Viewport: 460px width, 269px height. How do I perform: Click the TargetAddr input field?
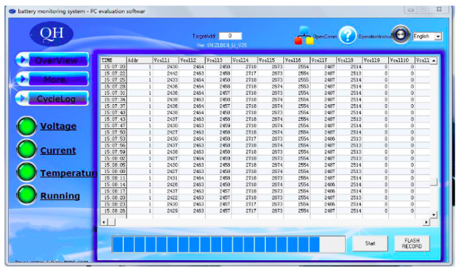tap(230, 36)
